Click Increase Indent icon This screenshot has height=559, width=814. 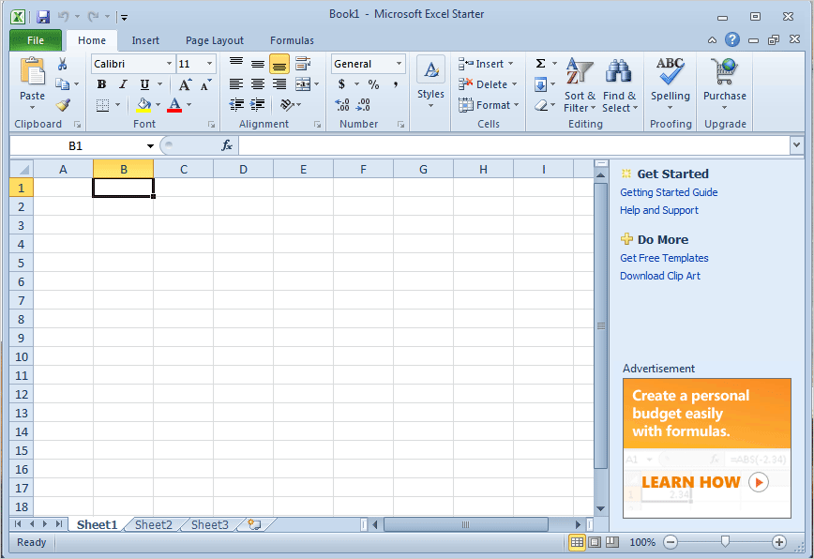(x=258, y=105)
